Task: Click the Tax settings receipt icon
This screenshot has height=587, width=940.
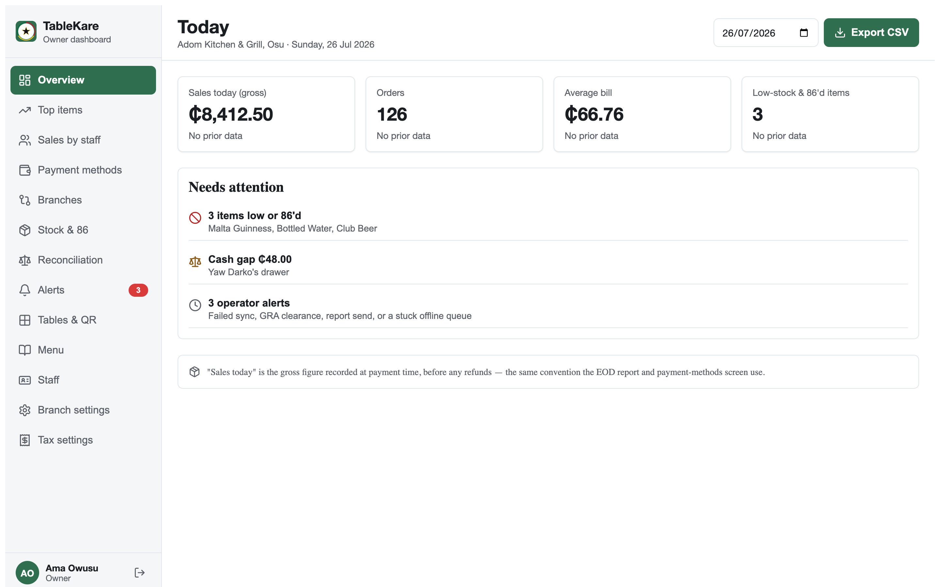Action: pos(25,440)
